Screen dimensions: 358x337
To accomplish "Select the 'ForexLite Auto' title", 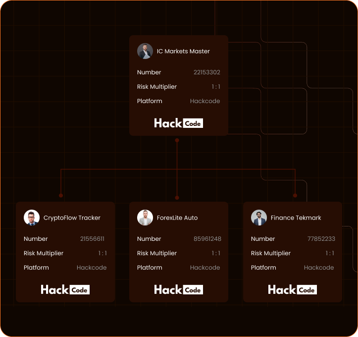I will click(177, 218).
